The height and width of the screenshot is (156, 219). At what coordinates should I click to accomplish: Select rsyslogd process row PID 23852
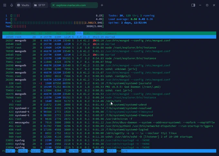pos(109,140)
